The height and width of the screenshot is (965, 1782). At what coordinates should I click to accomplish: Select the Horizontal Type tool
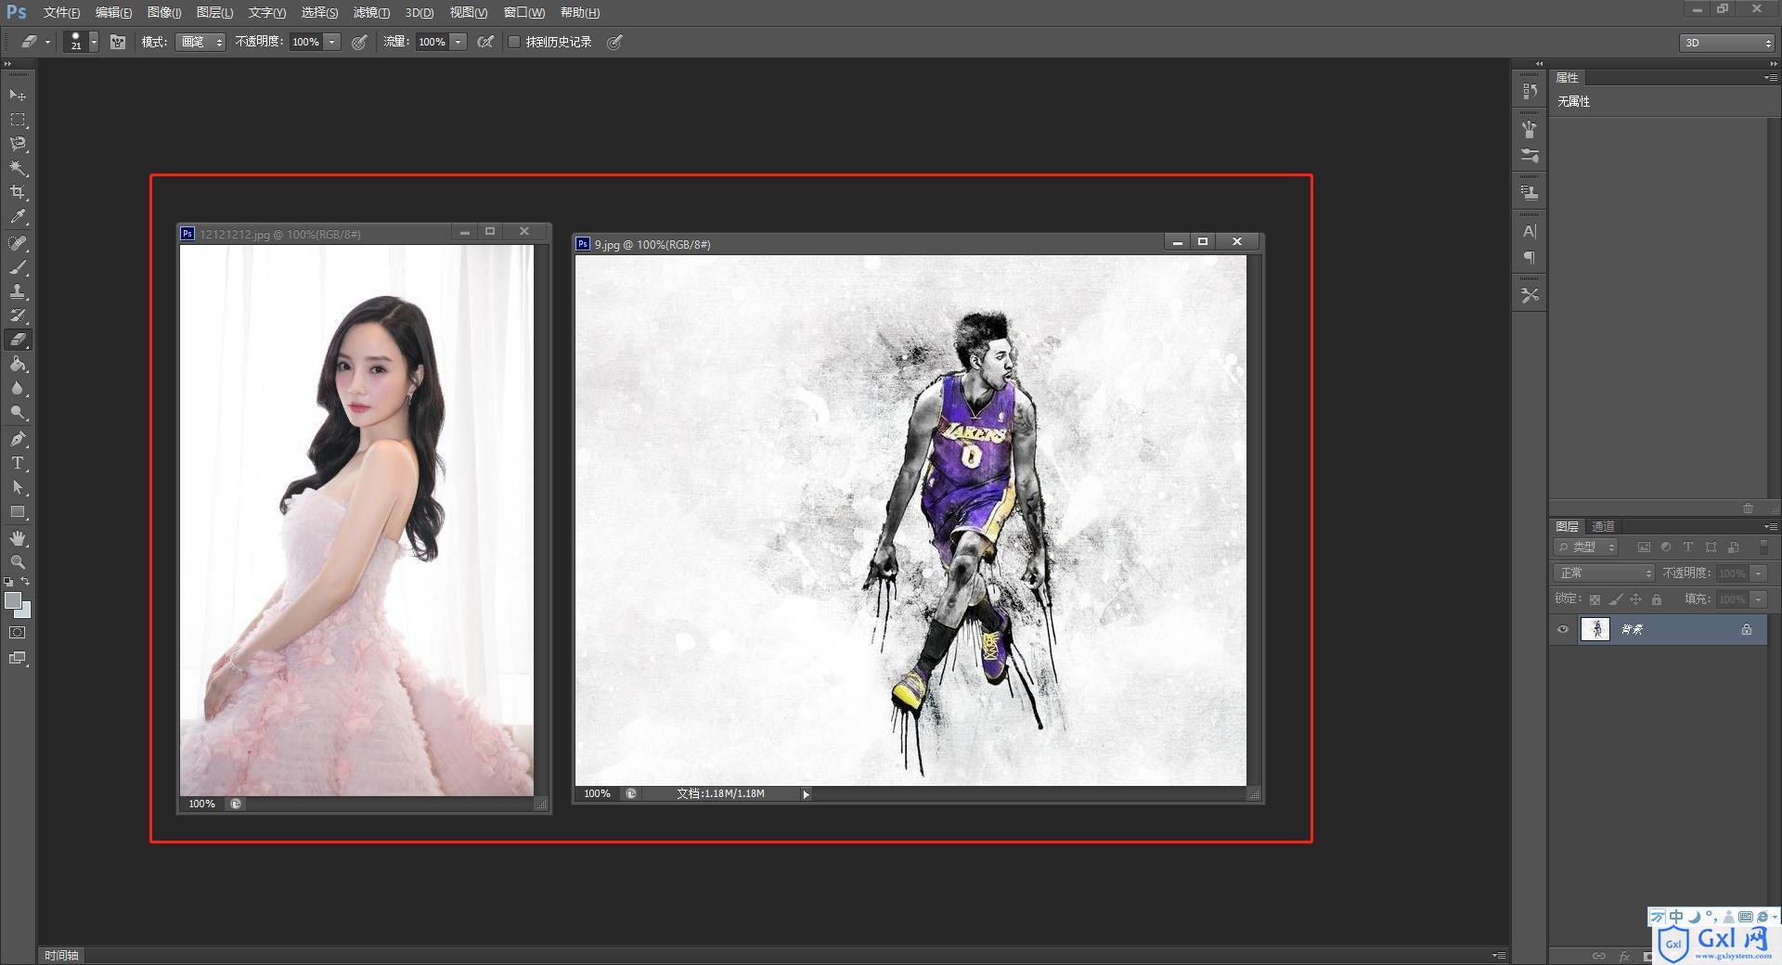[x=18, y=463]
